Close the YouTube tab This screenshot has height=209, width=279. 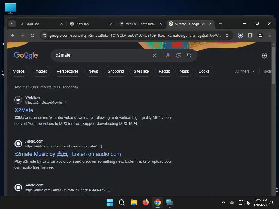pyautogui.click(x=62, y=24)
